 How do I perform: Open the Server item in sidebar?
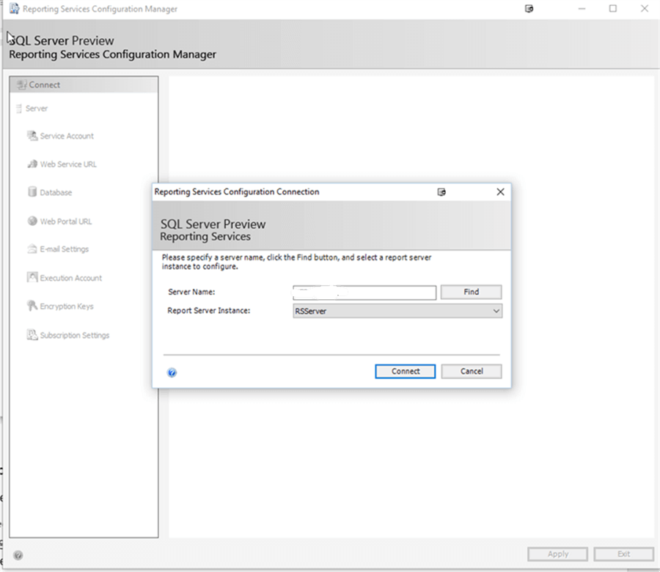coord(37,109)
